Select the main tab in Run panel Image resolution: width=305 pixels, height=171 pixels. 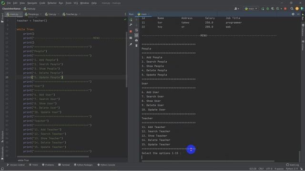143,14
